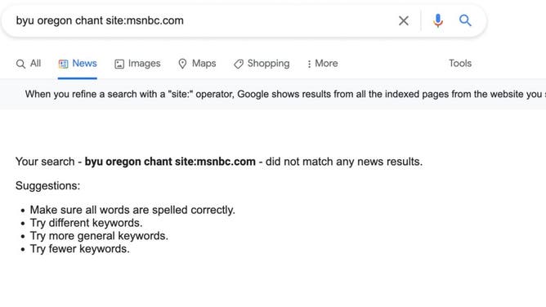The width and height of the screenshot is (546, 307).
Task: Click the newspaper icon on News tab
Action: coord(64,64)
